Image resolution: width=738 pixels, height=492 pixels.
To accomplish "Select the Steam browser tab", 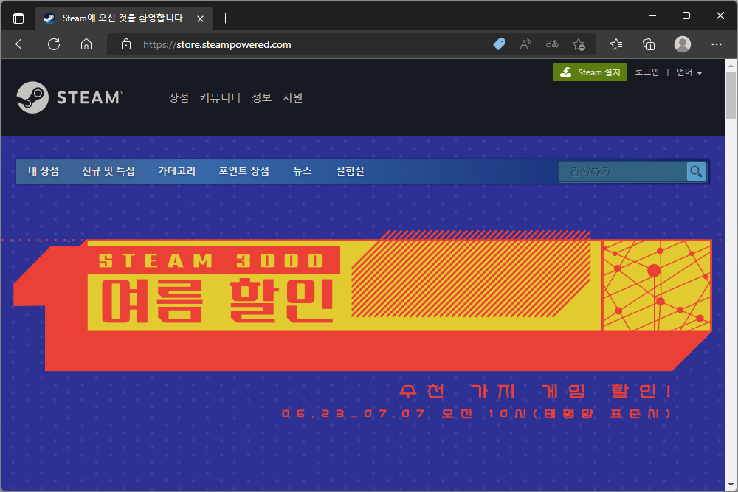I will 124,18.
